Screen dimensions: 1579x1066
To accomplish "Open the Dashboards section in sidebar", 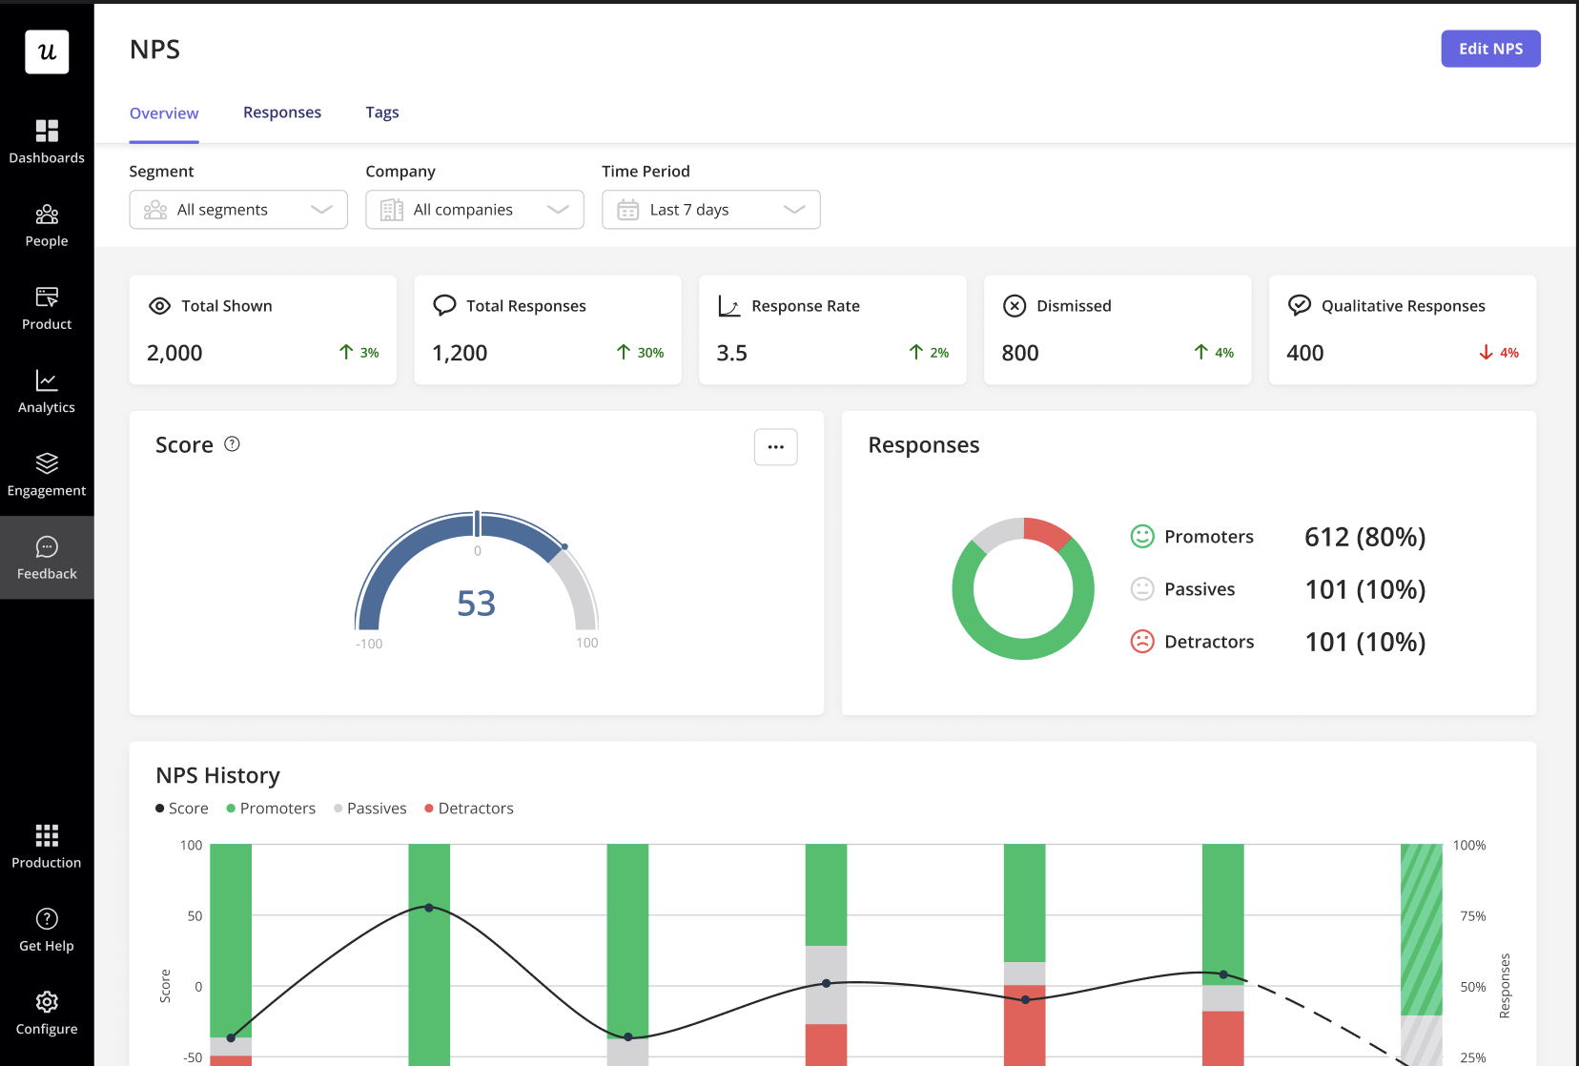I will (x=46, y=141).
